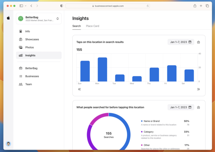Open Photos in the sidebar
The height and width of the screenshot is (152, 215).
39,47
